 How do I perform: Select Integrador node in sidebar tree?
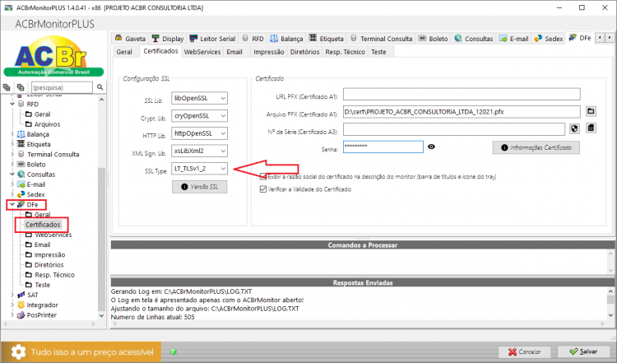(x=42, y=305)
